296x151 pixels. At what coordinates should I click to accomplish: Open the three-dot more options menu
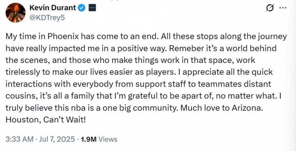click(283, 8)
